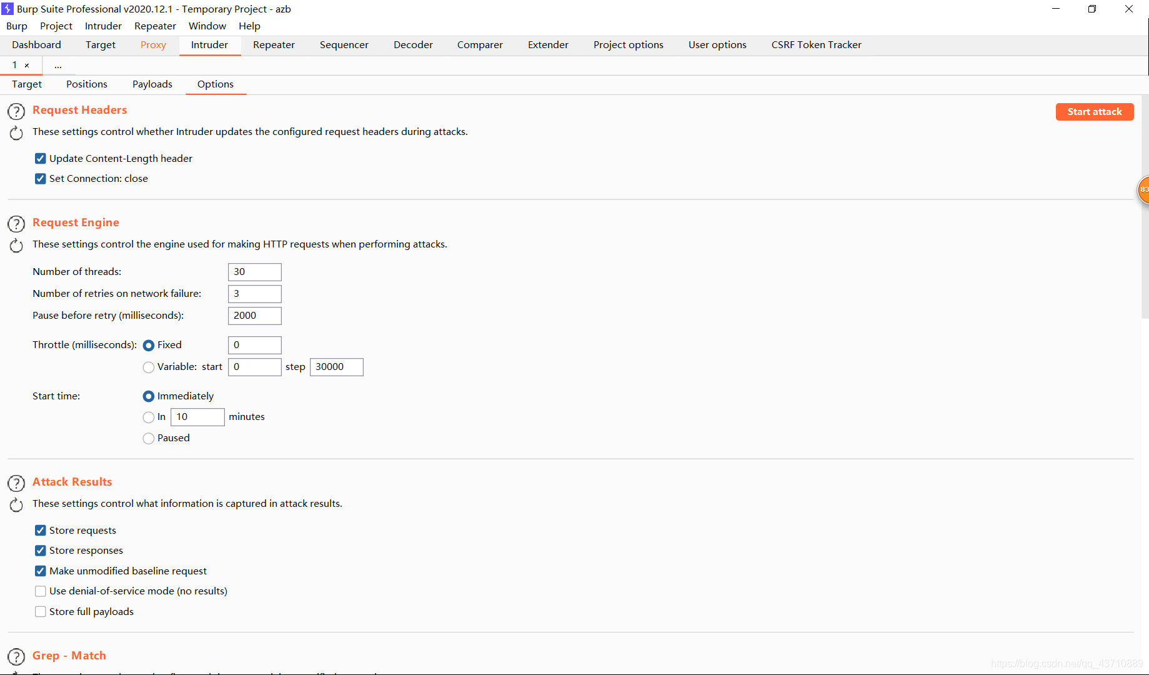Edit the start-in minutes field
This screenshot has height=675, width=1149.
[197, 417]
